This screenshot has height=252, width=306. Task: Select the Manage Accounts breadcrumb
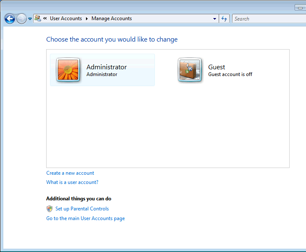[112, 18]
